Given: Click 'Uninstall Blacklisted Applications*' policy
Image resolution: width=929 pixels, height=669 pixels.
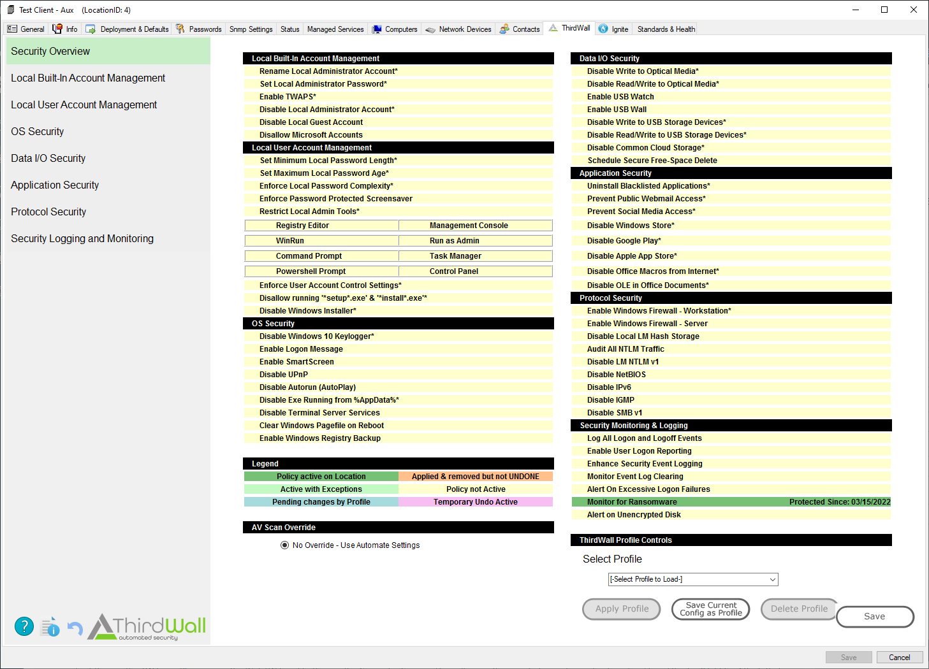Looking at the screenshot, I should 731,186.
